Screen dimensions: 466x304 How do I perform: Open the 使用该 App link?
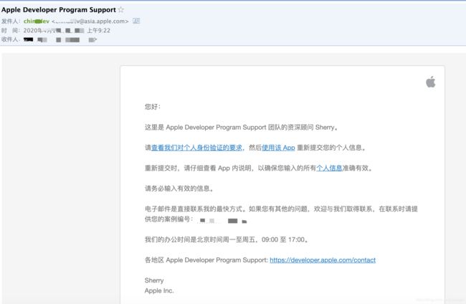coord(278,148)
